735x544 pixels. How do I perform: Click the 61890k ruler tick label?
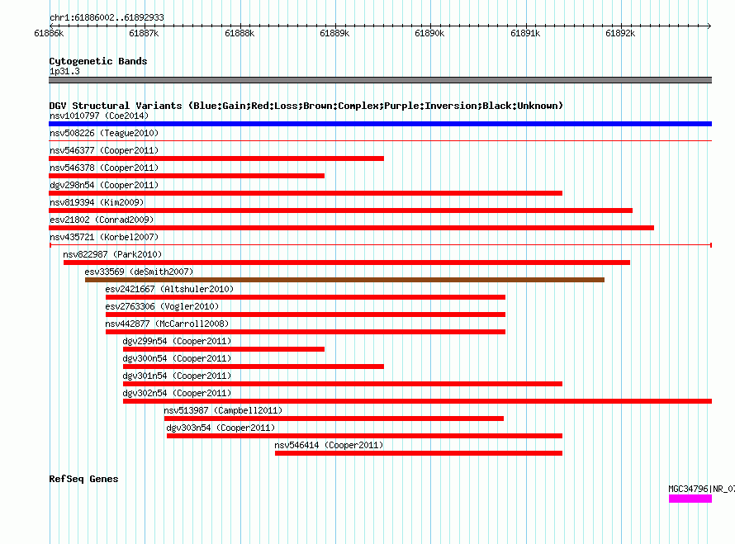[x=429, y=33]
